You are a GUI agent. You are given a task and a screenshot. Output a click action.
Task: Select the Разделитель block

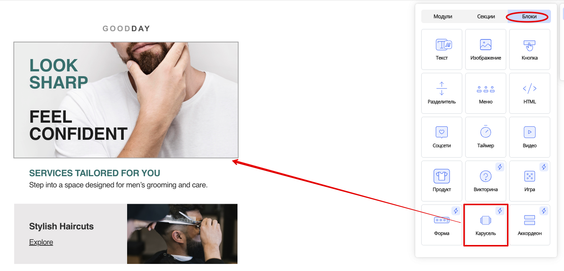click(442, 93)
